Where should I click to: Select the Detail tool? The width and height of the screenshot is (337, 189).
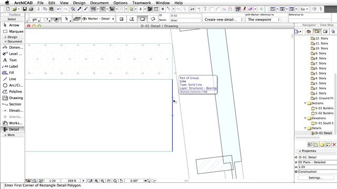click(13, 129)
